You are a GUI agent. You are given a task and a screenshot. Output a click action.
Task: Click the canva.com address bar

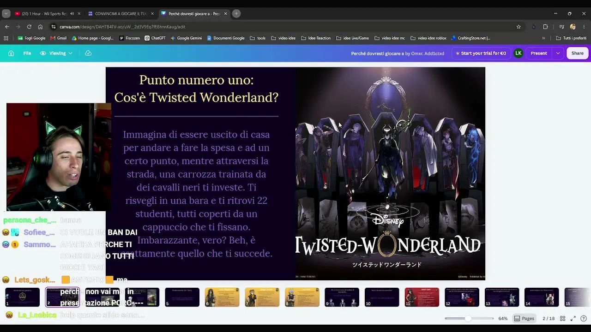(282, 27)
